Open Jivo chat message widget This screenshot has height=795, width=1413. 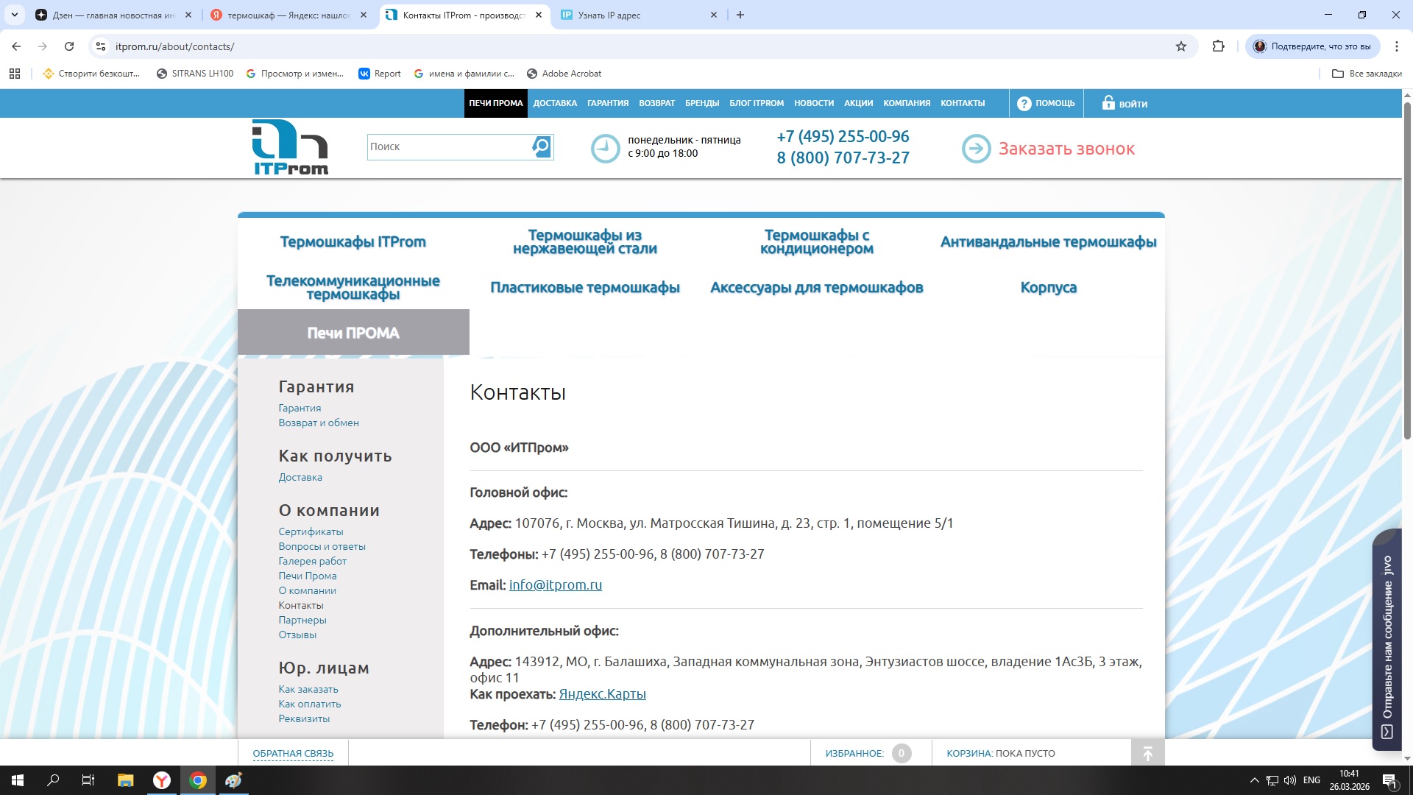(1387, 639)
